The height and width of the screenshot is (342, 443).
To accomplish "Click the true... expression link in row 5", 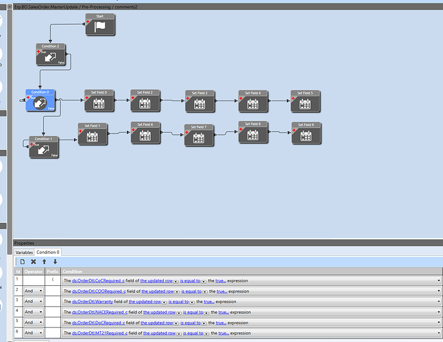I will 221,323.
